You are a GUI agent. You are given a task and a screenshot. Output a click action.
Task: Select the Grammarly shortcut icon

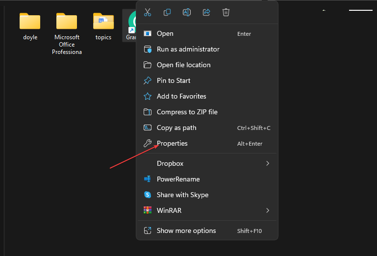coord(132,22)
